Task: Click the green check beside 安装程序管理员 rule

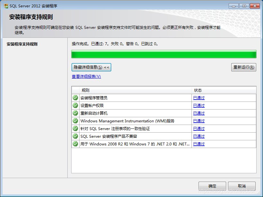Action: (x=75, y=98)
